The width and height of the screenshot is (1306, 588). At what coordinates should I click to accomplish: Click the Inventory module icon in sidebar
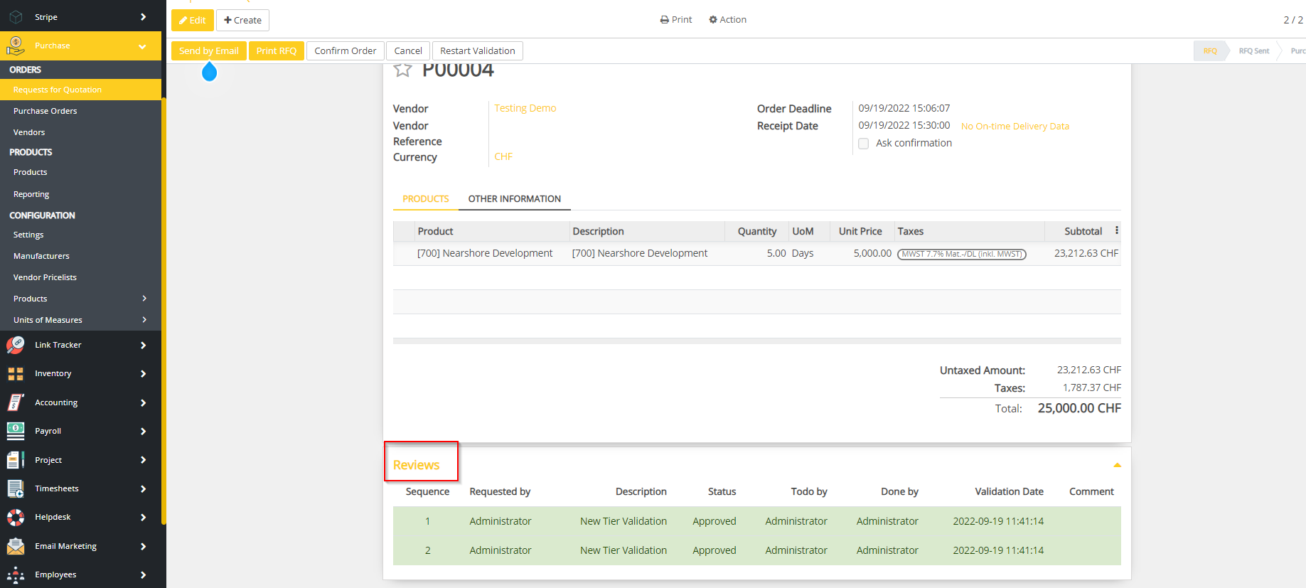(16, 374)
